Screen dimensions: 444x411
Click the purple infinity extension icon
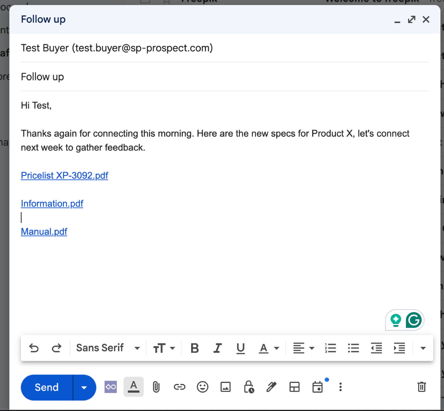point(111,387)
